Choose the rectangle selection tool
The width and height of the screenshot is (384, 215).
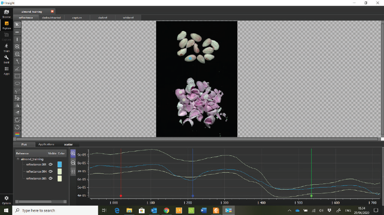pos(17,76)
